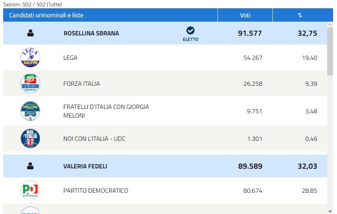Select the 'Candidati uninominali e liste' column header
The width and height of the screenshot is (337, 214).
47,15
